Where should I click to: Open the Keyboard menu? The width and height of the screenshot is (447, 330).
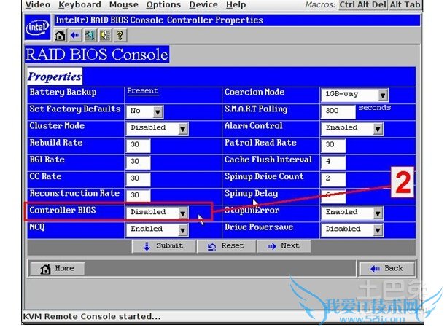point(79,5)
